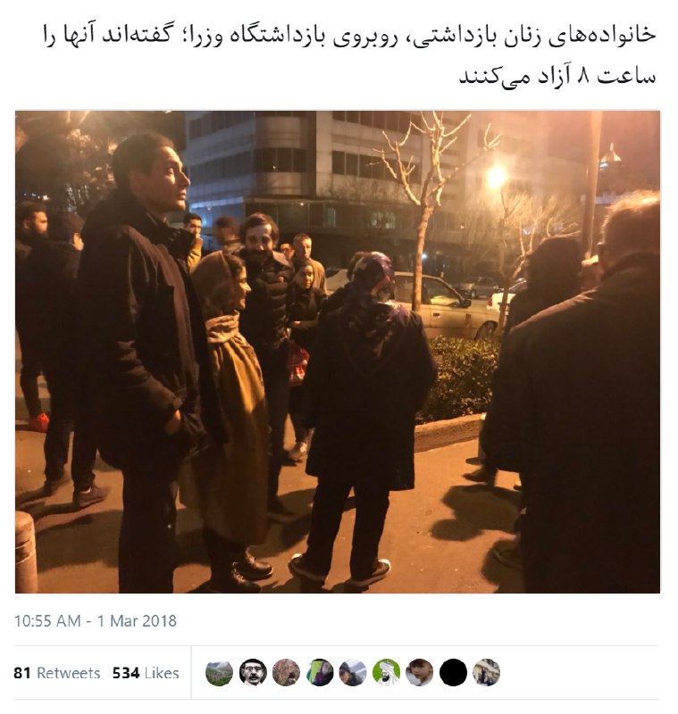Open the avatar with green and purple colors
Screen dimensions: 678x714
point(320,673)
